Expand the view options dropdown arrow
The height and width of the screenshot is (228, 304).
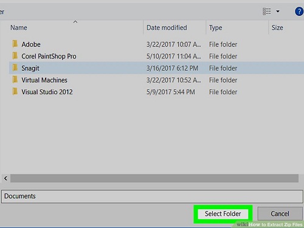tap(278, 12)
